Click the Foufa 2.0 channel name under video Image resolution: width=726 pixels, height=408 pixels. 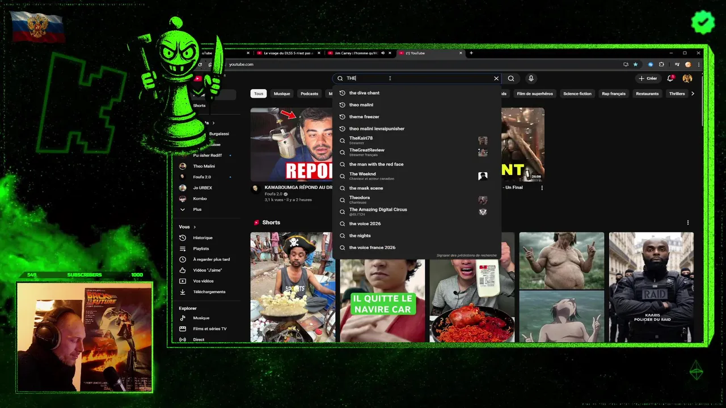pos(273,194)
